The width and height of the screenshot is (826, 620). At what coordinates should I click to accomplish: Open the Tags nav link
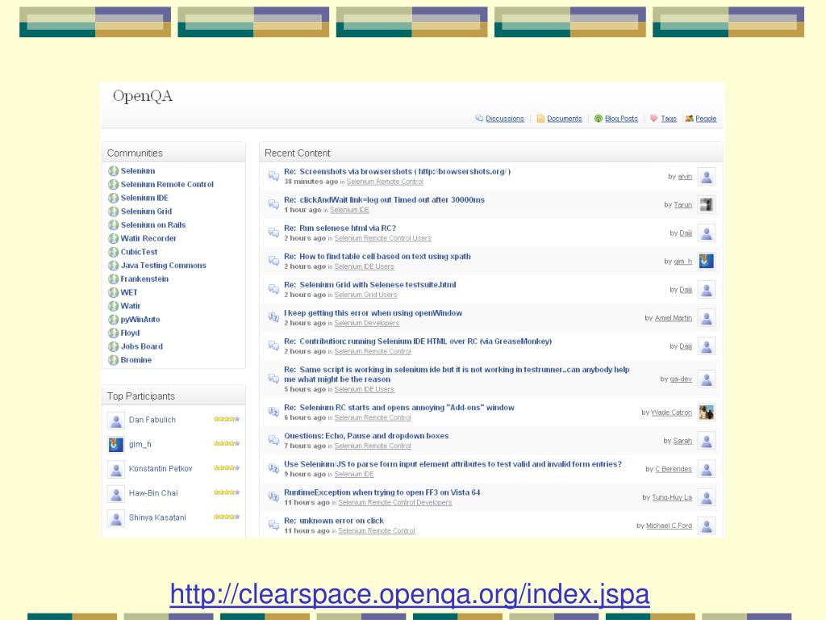669,119
